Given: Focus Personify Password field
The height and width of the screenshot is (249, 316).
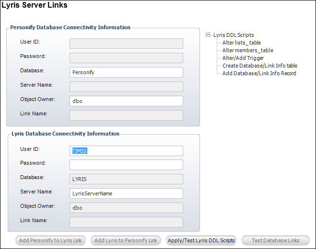Looking at the screenshot, I should [x=127, y=58].
